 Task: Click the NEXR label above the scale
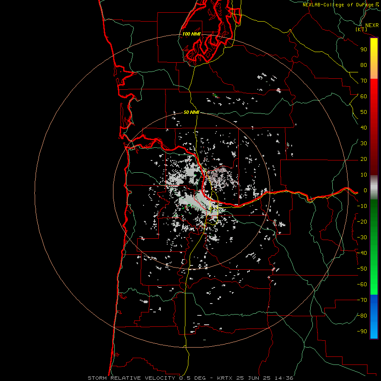(x=372, y=25)
